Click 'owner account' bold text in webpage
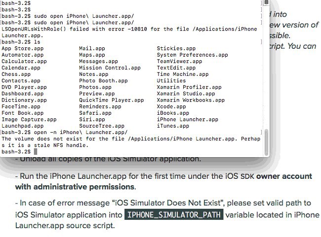The width and height of the screenshot is (321, 237). pos(284,176)
